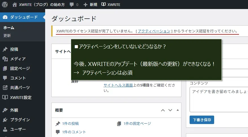This screenshot has height=137, width=248.
Task: Click the ユーザー person icon
Action: pyautogui.click(x=5, y=129)
